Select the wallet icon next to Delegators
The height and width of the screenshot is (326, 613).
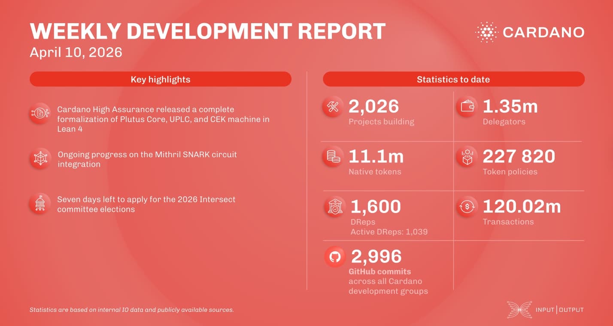coord(467,106)
